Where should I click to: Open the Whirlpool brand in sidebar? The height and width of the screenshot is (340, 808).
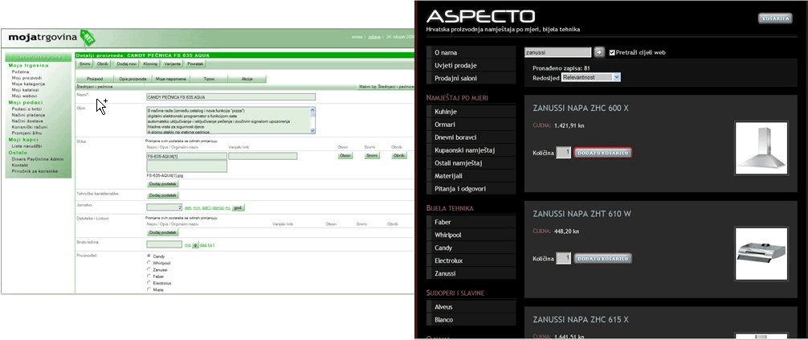coord(448,234)
